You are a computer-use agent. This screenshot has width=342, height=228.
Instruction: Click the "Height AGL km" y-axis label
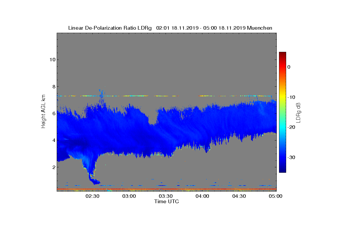43,112
